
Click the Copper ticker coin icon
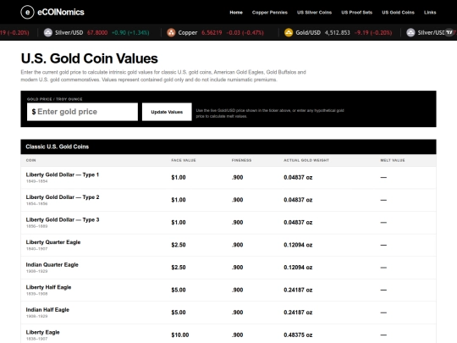coord(171,32)
